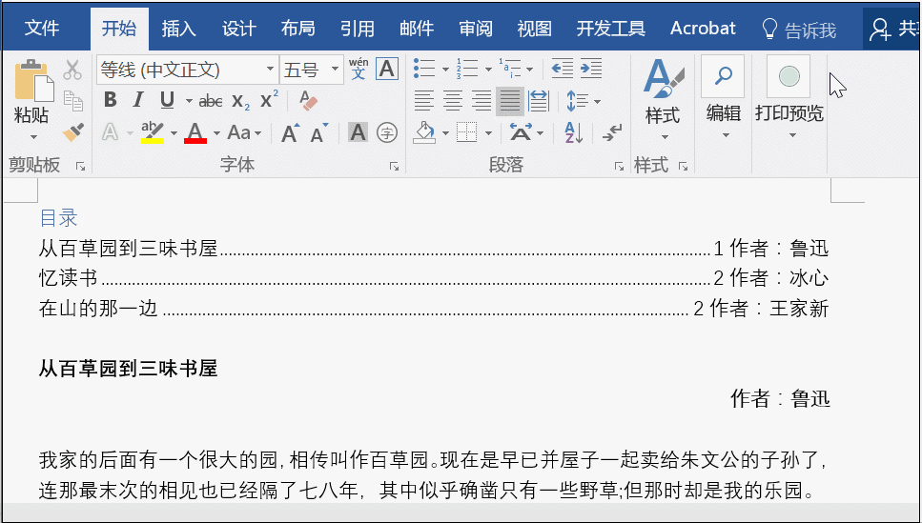This screenshot has width=922, height=523.
Task: Open the Styles (样式) gallery button
Action: pyautogui.click(x=663, y=101)
